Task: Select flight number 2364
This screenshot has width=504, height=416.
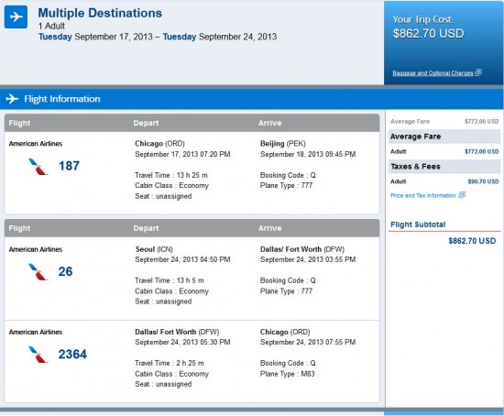Action: [72, 355]
